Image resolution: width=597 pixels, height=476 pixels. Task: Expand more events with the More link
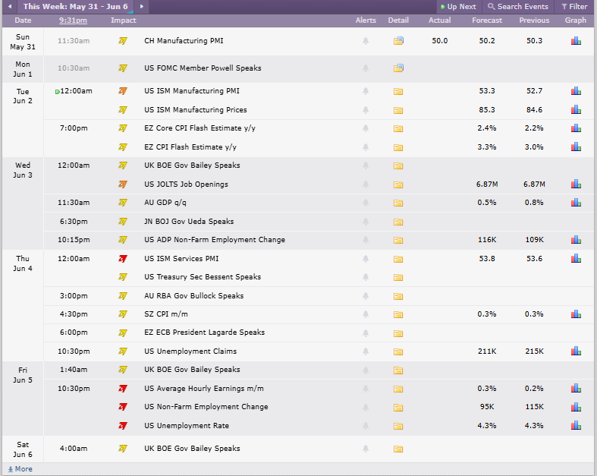point(20,469)
